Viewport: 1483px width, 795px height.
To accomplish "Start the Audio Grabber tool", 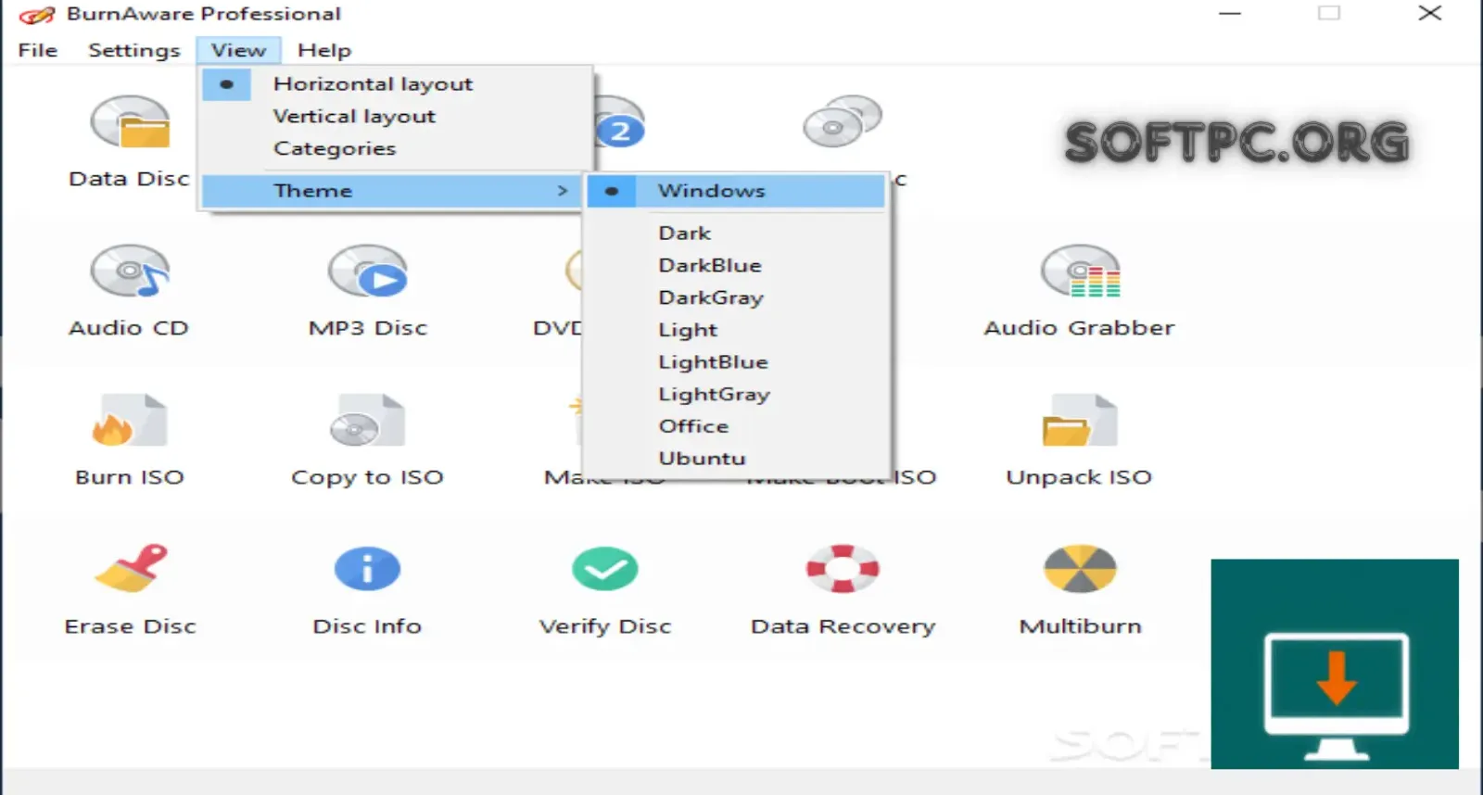I will tap(1080, 290).
